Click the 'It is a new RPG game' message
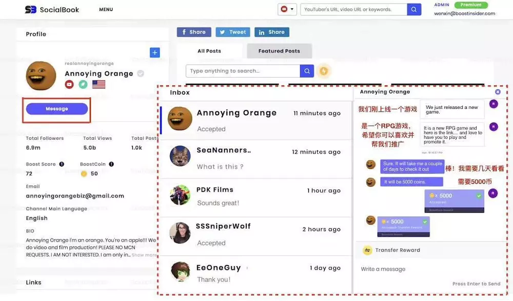Screen dimensions: 513x301 coord(452,135)
